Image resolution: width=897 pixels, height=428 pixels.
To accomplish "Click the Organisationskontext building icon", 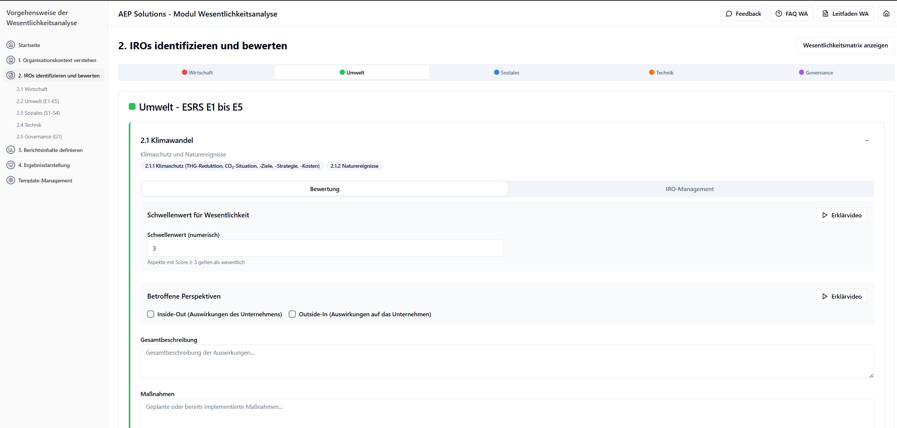I will pos(11,60).
